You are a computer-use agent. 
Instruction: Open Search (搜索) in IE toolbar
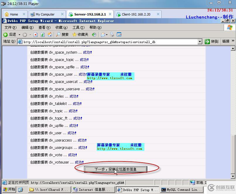62,35
